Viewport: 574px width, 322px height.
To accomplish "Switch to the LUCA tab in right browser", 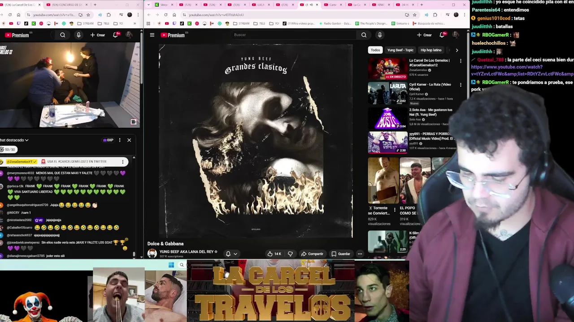I will [x=260, y=4].
